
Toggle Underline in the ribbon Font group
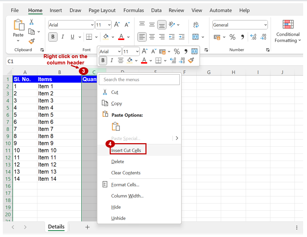(73, 37)
